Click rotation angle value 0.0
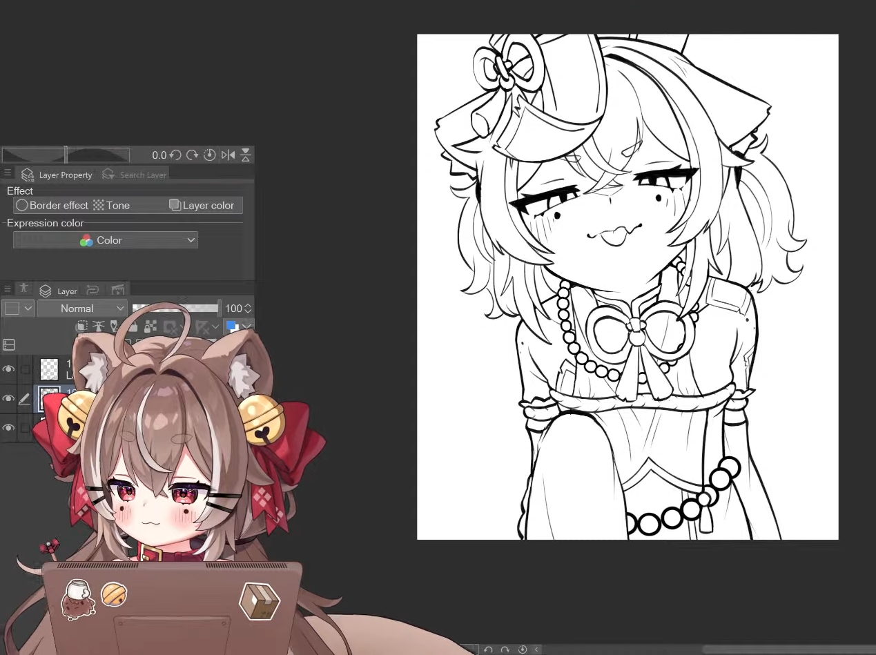876x655 pixels. [x=159, y=155]
